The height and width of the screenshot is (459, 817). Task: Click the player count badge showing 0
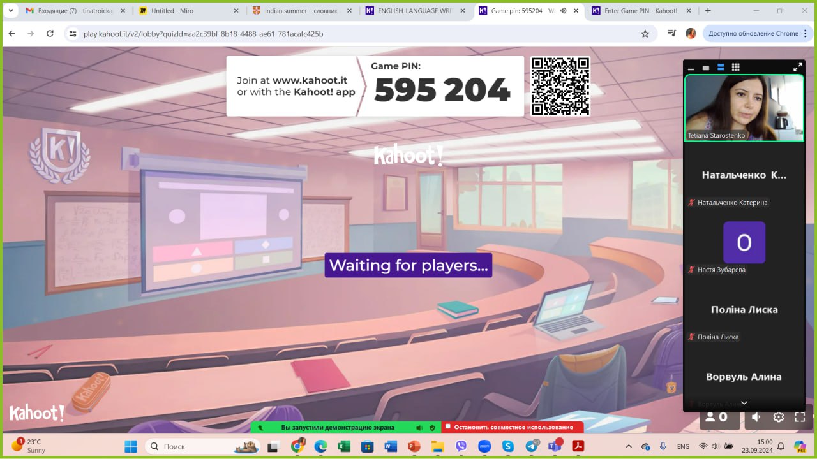point(719,417)
